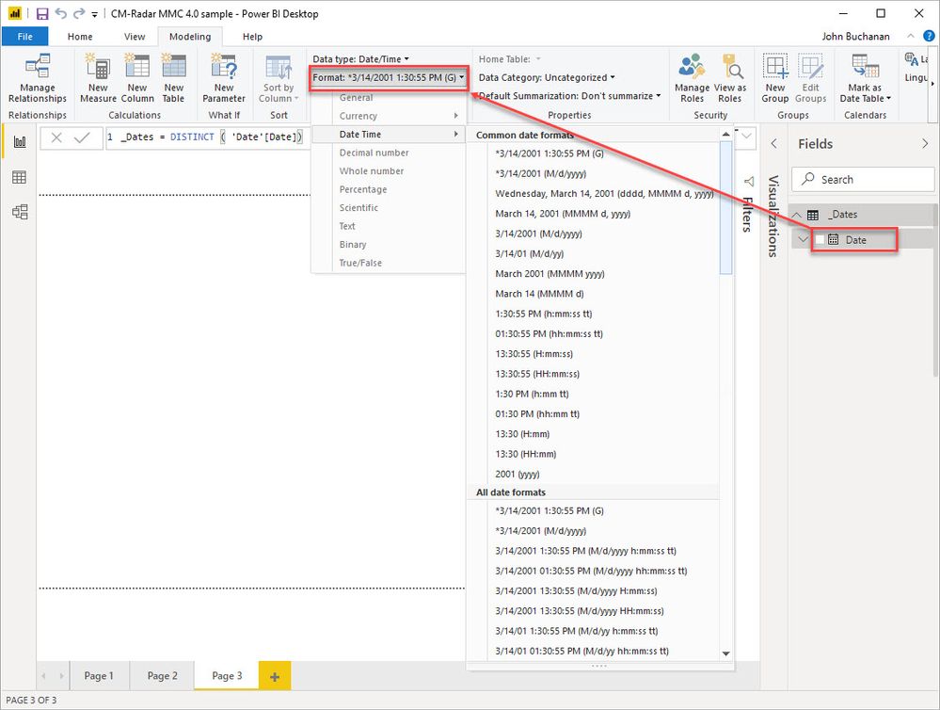Choose Whole number format option

click(x=389, y=171)
